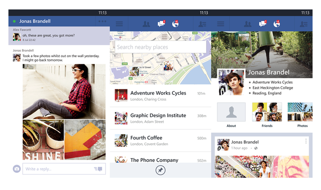
Task: Open globe notifications on the nearby places screen
Action: tap(176, 24)
